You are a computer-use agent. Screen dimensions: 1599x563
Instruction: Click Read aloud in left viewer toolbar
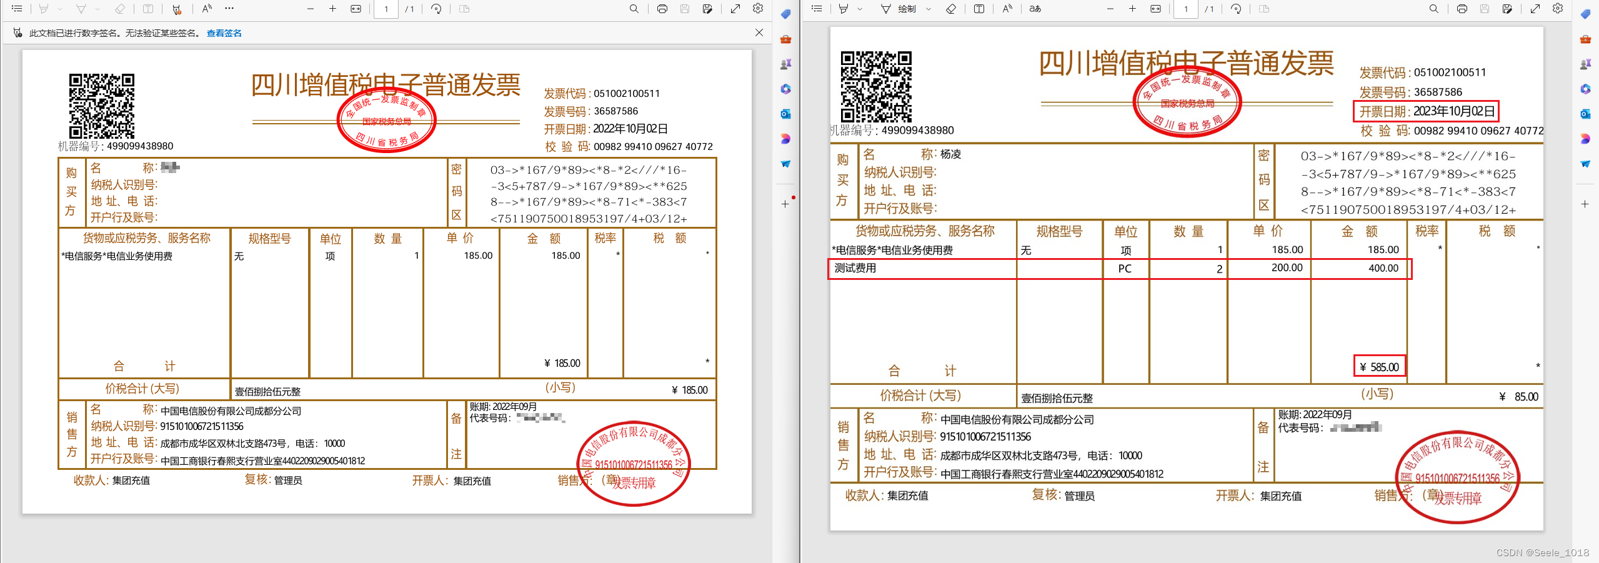[207, 9]
